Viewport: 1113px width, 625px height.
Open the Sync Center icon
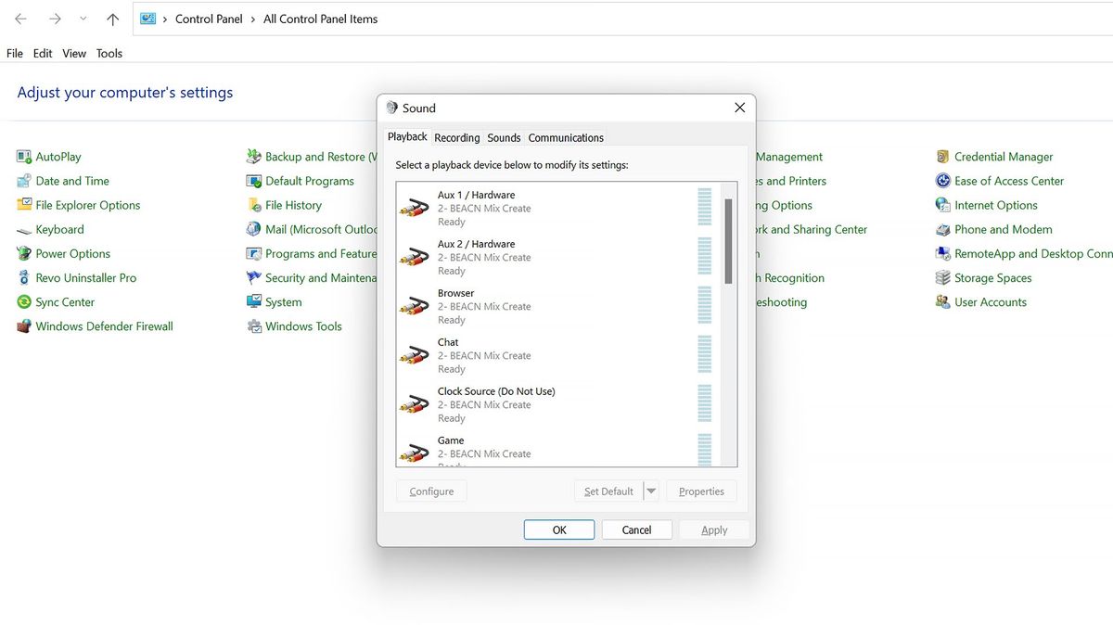click(x=24, y=302)
